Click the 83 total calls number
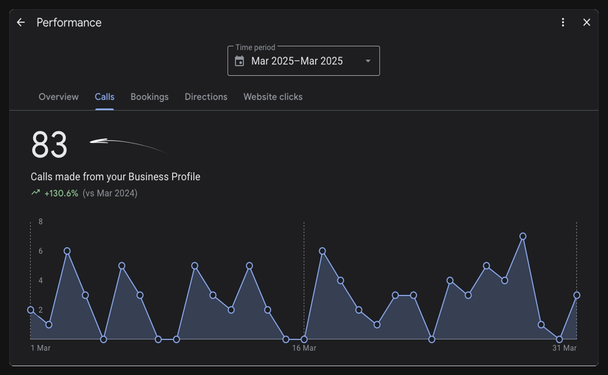 [49, 145]
